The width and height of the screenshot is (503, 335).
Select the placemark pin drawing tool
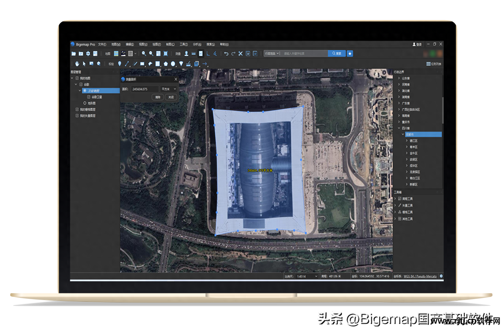[119, 64]
